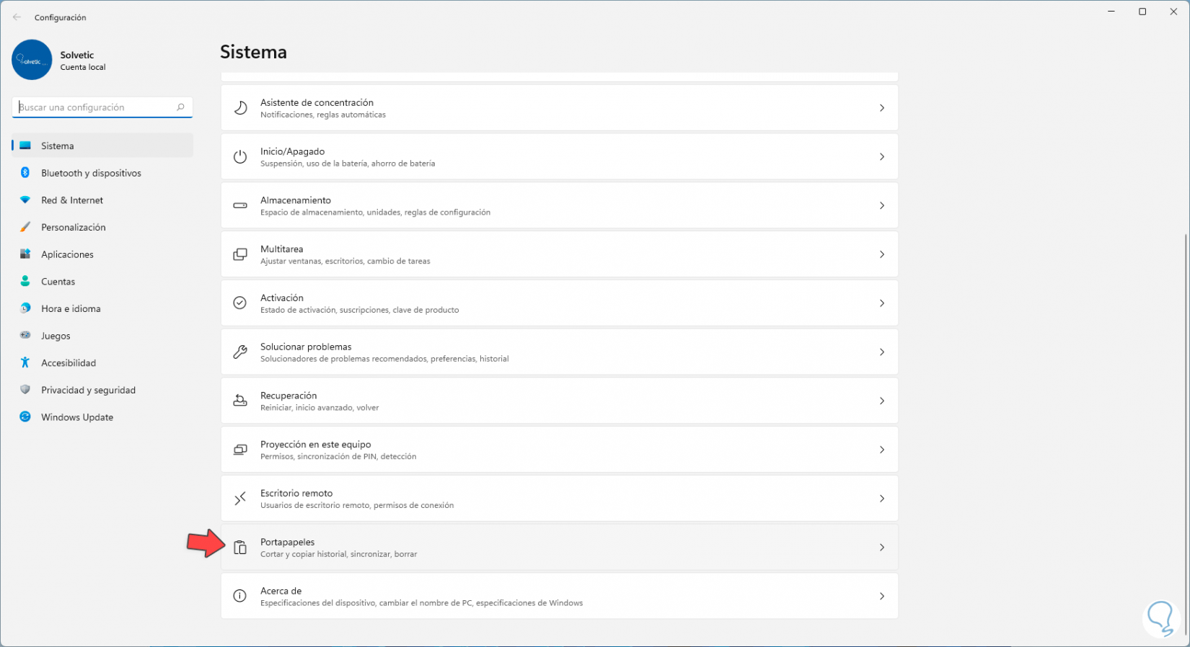The image size is (1190, 647).
Task: Click the Activación checkmark icon
Action: pos(240,303)
